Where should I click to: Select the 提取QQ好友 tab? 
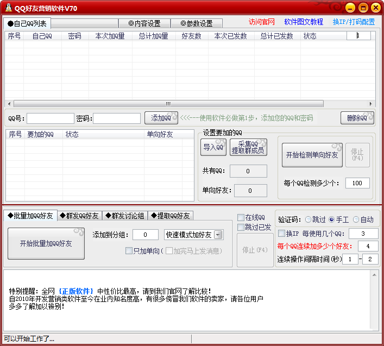[x=171, y=216]
